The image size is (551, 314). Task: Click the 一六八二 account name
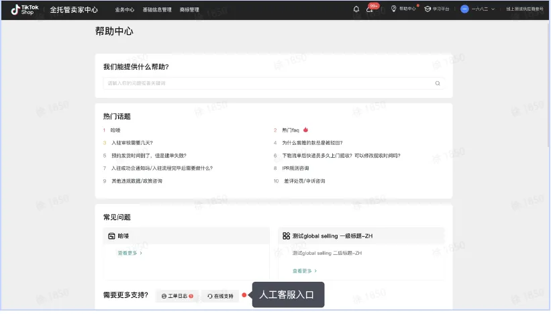pyautogui.click(x=480, y=9)
